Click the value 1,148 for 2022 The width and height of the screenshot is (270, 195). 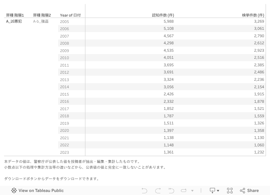[168, 145]
